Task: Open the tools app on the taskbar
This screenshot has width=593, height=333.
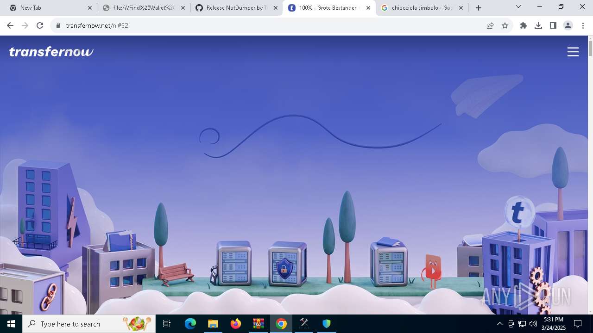Action: [x=304, y=324]
